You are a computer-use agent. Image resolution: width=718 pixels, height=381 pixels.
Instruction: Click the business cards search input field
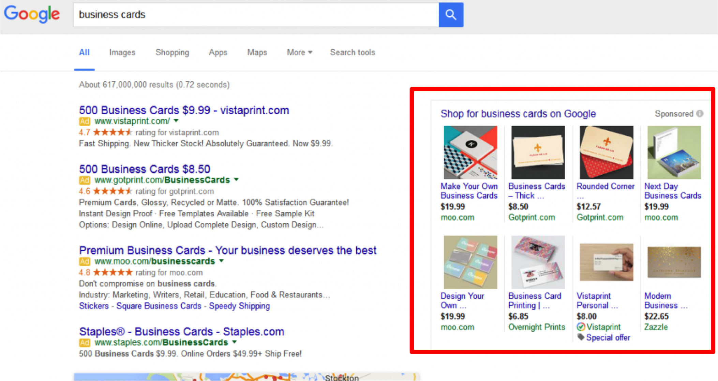coord(256,15)
